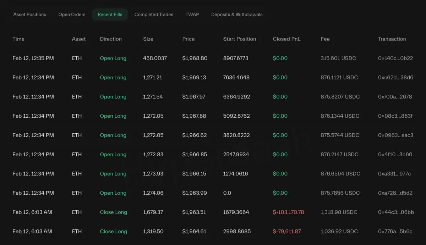Image resolution: width=426 pixels, height=245 pixels.
Task: Click start position 2547.9934
Action: click(x=236, y=154)
